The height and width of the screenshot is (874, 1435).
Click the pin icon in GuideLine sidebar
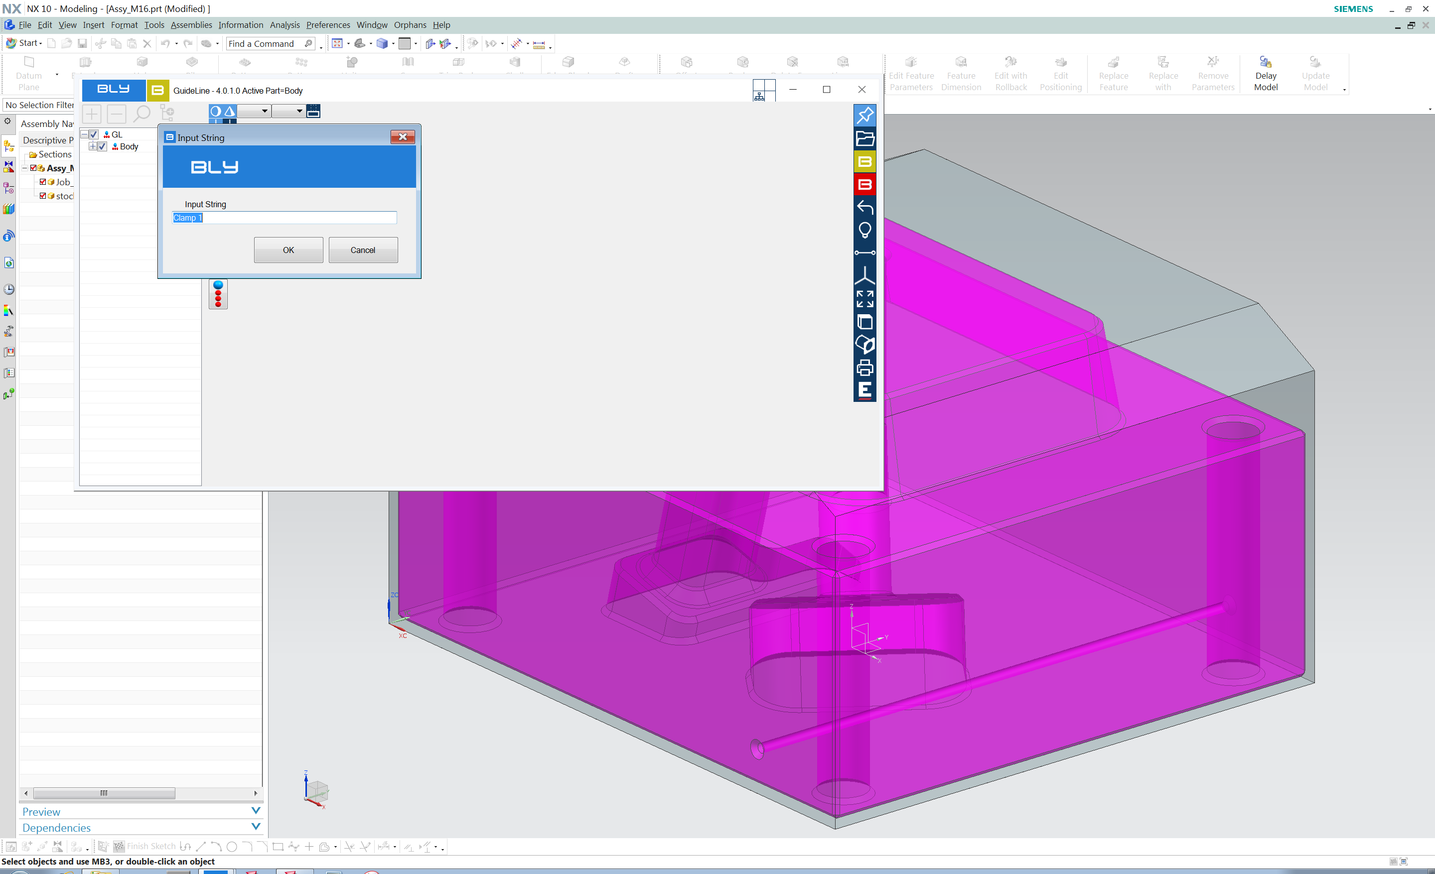click(x=864, y=115)
